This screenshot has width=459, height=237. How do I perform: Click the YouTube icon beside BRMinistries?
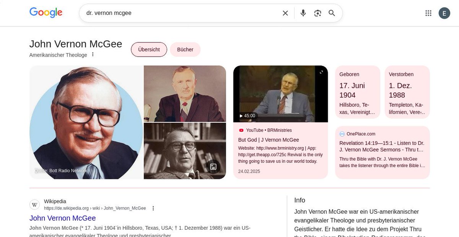[x=241, y=130]
